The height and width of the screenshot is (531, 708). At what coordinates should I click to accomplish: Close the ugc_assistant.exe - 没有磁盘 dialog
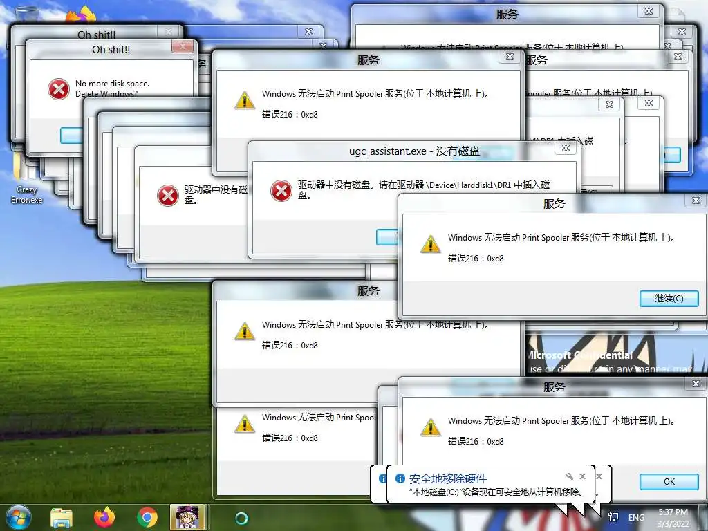coord(566,148)
